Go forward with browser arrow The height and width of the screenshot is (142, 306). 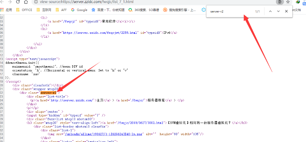(10, 2)
